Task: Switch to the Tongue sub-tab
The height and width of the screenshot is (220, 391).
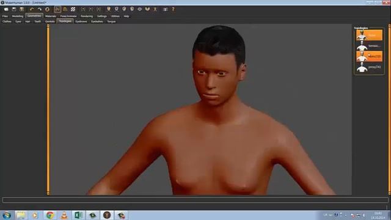Action: pyautogui.click(x=111, y=21)
